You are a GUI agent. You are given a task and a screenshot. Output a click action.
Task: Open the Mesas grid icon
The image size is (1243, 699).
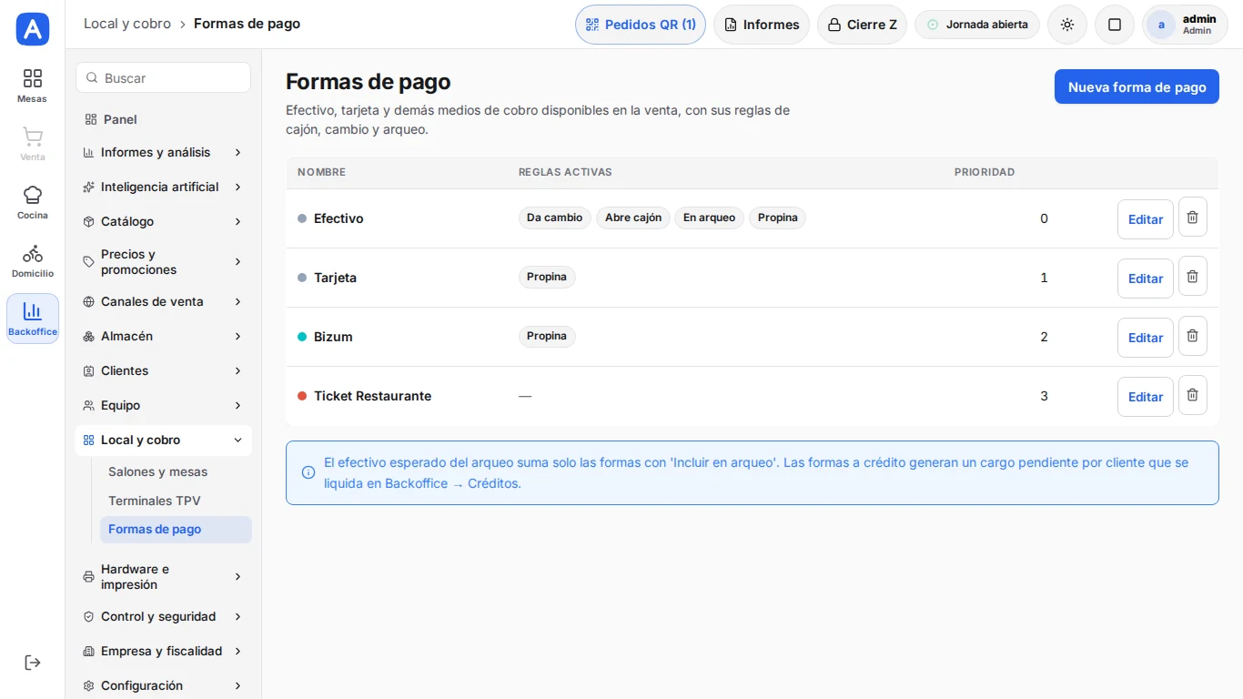pos(33,86)
